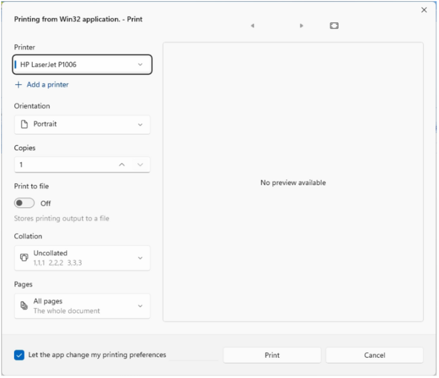This screenshot has height=378, width=439.
Task: Click the next page arrow in preview
Action: (302, 26)
